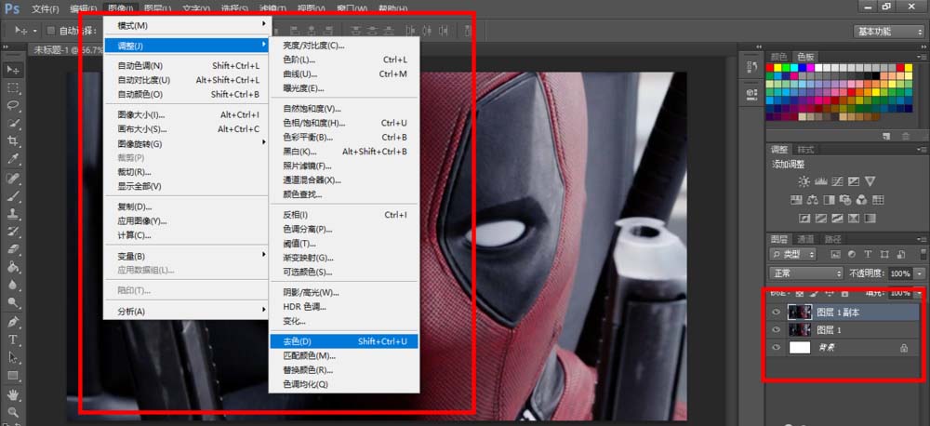
Task: Select the Rectangular Marquee tool
Action: click(12, 87)
